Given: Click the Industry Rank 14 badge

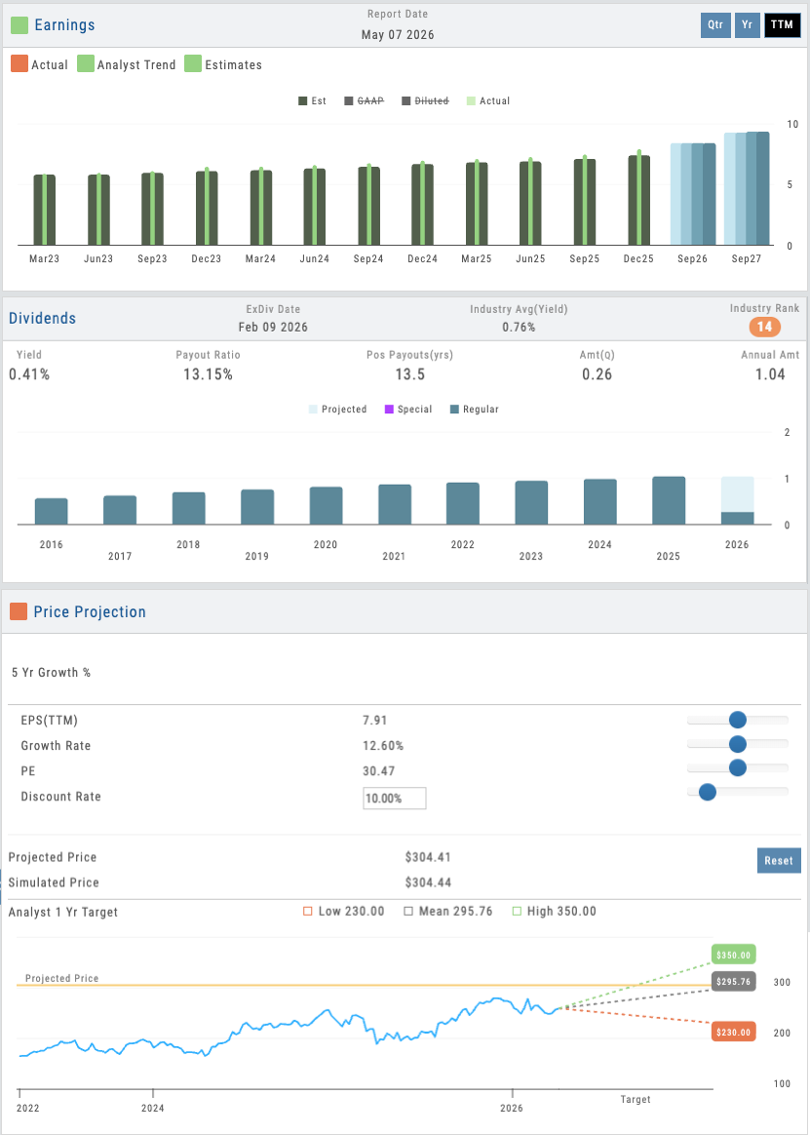Looking at the screenshot, I should pyautogui.click(x=764, y=328).
